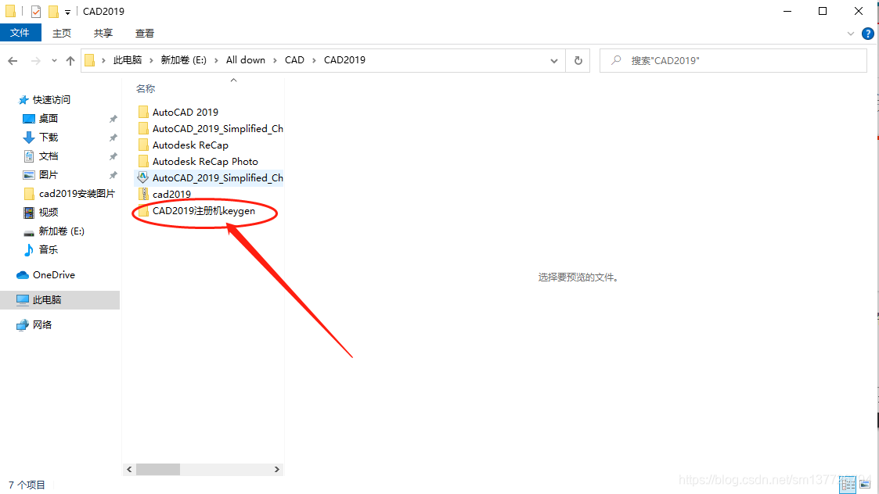Screen dimensions: 879x494
Task: Switch to the 主页 ribbon tab
Action: coord(62,34)
